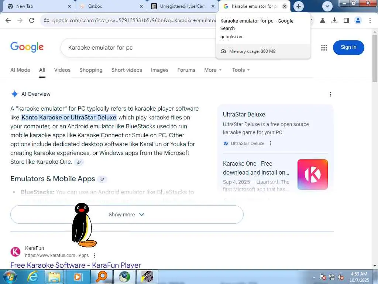
Task: Select the Short videos search tab
Action: pyautogui.click(x=127, y=70)
